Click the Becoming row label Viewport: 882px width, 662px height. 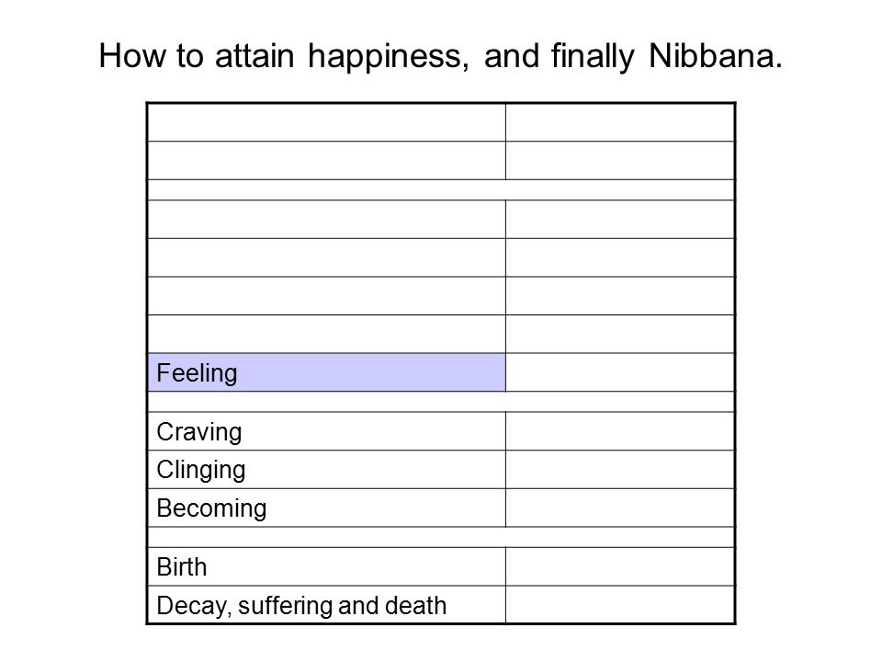(211, 508)
